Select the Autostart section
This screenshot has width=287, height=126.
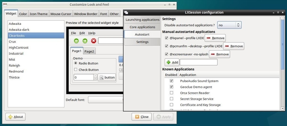tap(142, 34)
